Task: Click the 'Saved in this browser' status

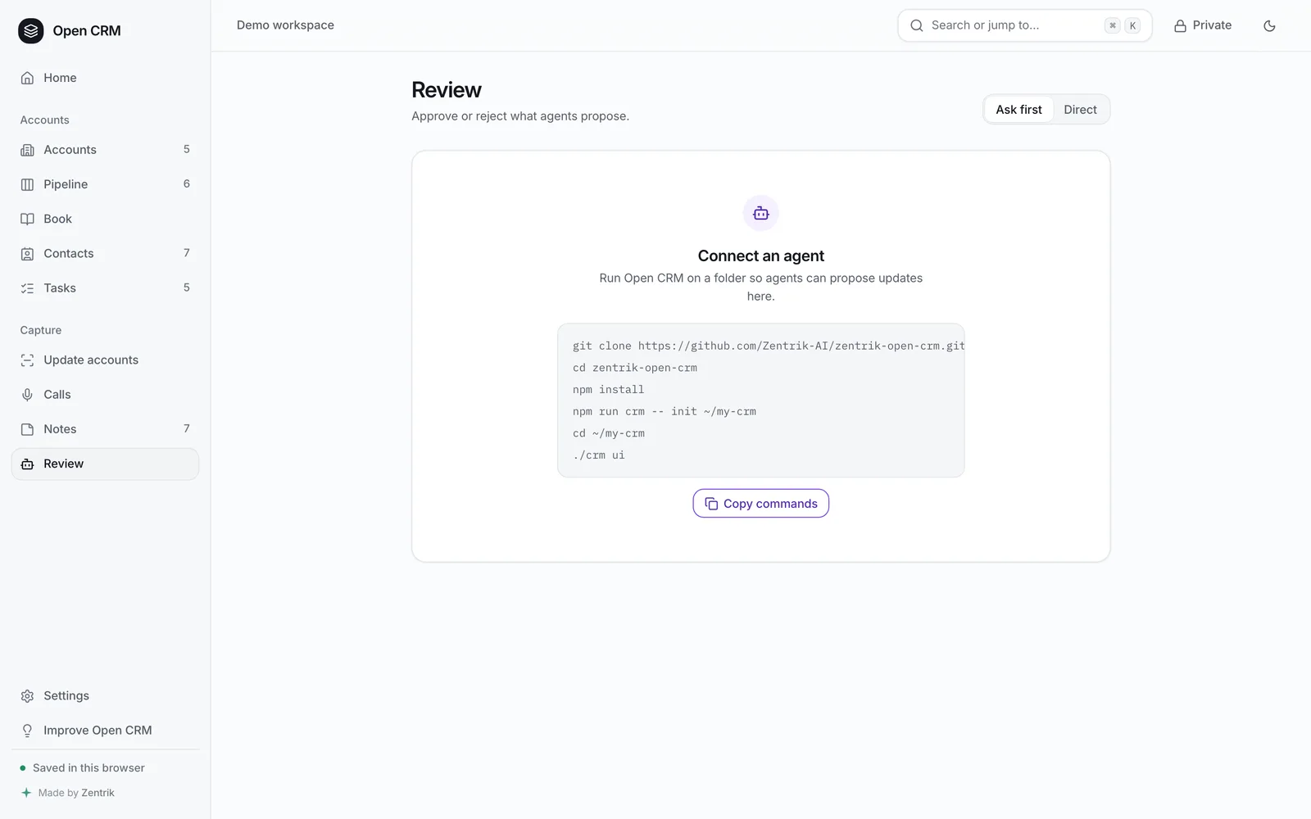Action: (88, 768)
